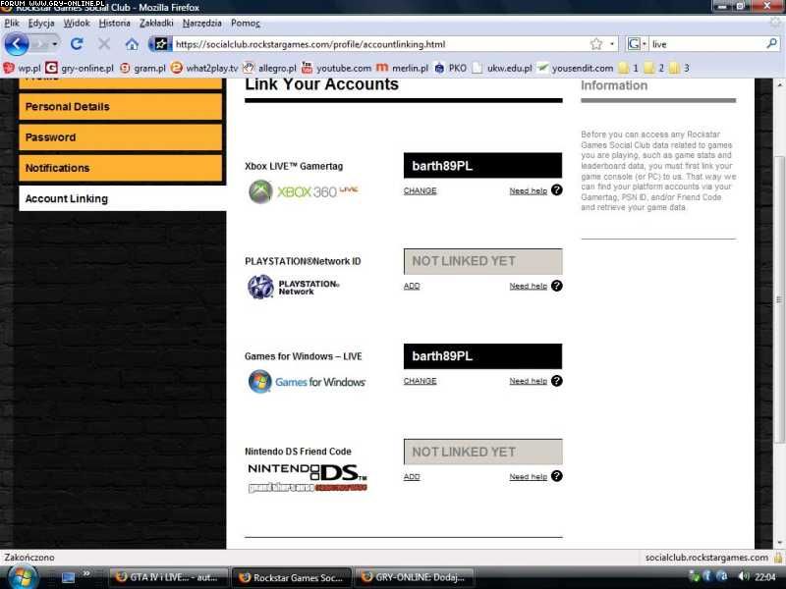Screen dimensions: 786x589
Task: Click the Windows Start orb
Action: point(23,577)
